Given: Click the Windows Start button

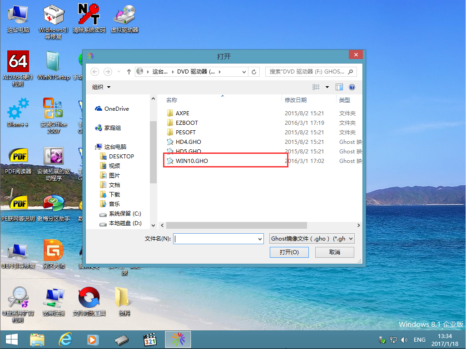Looking at the screenshot, I should pyautogui.click(x=12, y=339).
